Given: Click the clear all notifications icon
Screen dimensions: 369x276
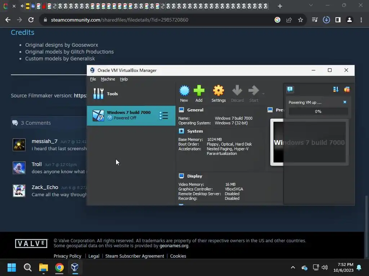Looking at the screenshot, I should (x=347, y=89).
